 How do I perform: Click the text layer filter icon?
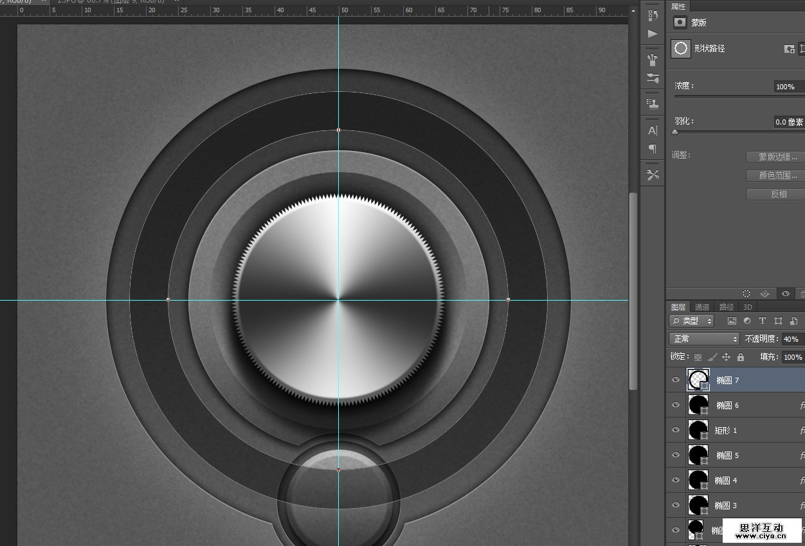763,321
